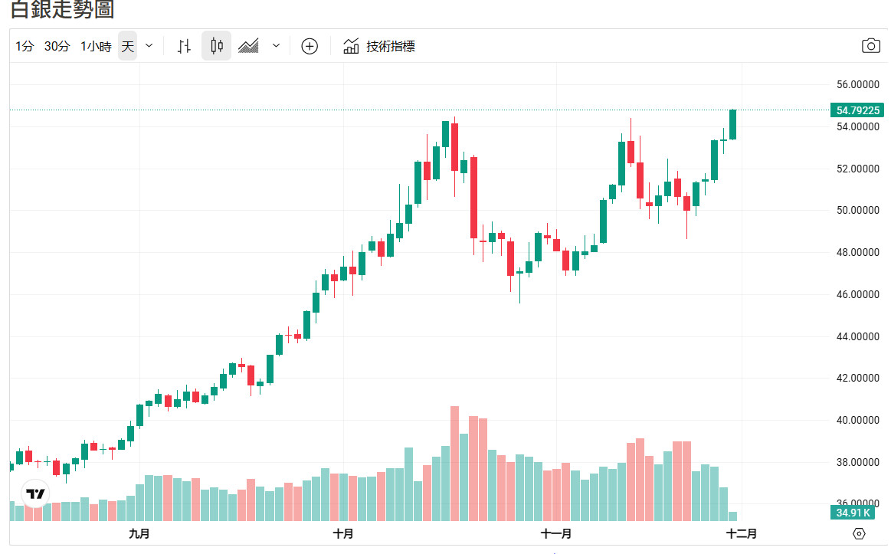Select the area chart style icon

coord(248,46)
